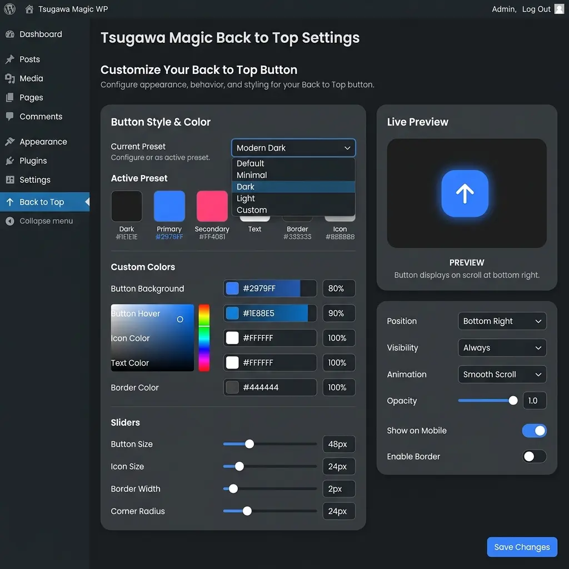Click the Icon Size slider handle
The height and width of the screenshot is (569, 569).
pyautogui.click(x=239, y=466)
